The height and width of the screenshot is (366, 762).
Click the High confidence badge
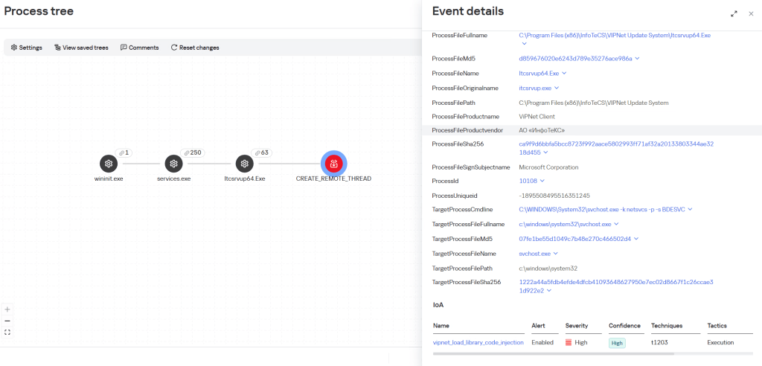617,343
